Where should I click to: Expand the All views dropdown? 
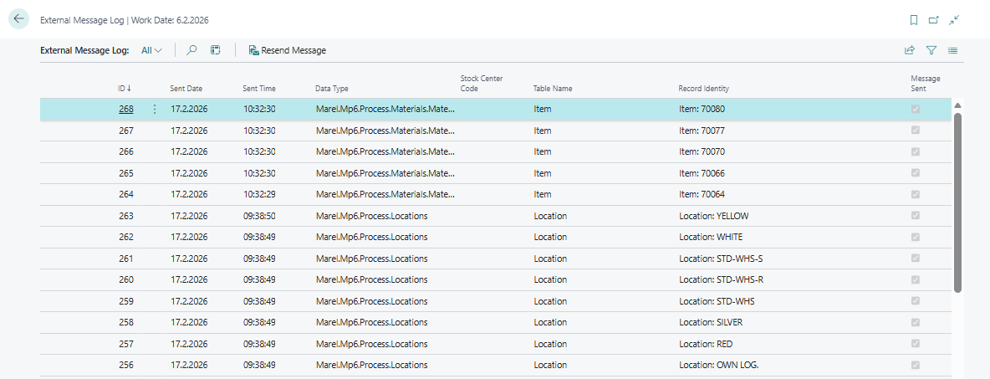151,50
